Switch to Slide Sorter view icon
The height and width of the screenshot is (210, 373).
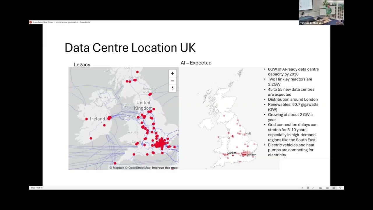327,188
